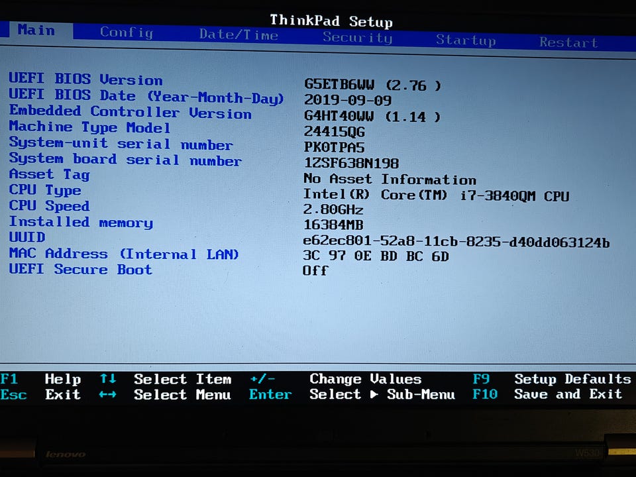This screenshot has width=636, height=477.
Task: Select board serial 1ZSF638N198
Action: tap(351, 163)
